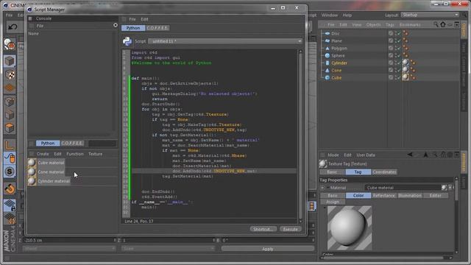Toggle the Sphere enabled green checkmark
This screenshot has width=471, height=265.
pyautogui.click(x=399, y=55)
